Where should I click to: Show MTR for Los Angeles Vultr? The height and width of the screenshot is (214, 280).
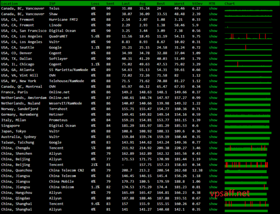pos(213,42)
